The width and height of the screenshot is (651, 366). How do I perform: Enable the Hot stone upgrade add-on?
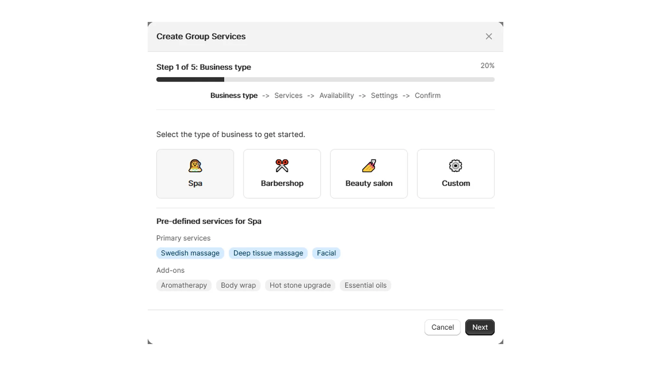tap(300, 285)
